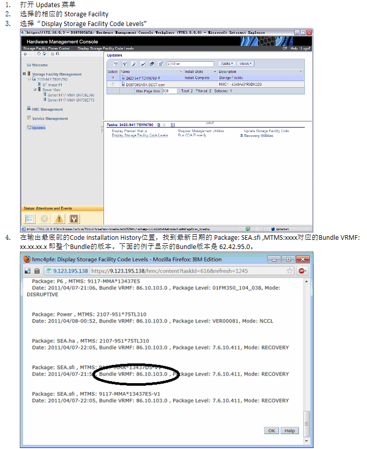Click the first icon next to Tasks: 2423-941*75WN760
Viewport: 367px width, 449px height.
(159, 125)
